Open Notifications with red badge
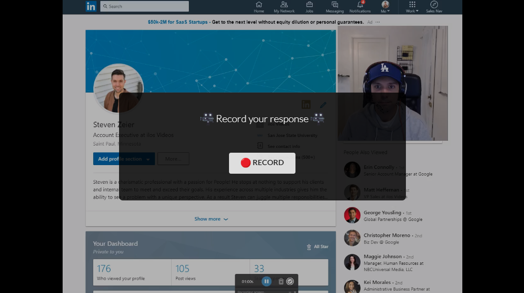Image resolution: width=524 pixels, height=293 pixels. click(x=360, y=7)
